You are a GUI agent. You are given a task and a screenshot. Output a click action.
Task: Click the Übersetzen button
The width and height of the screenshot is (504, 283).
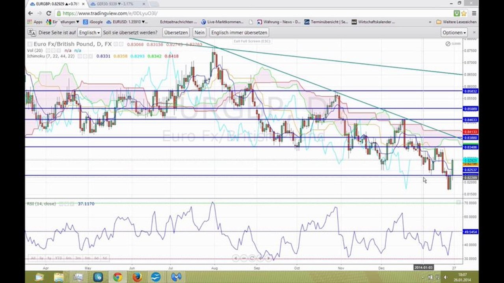click(176, 33)
